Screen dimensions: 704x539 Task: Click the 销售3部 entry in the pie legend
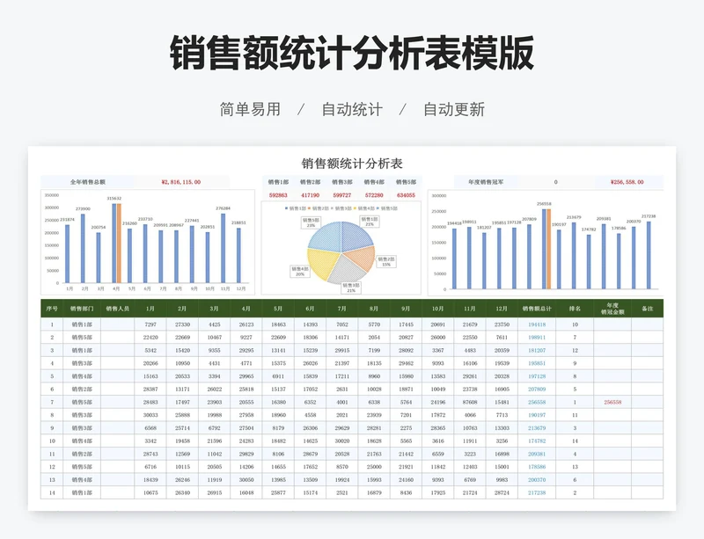(342, 208)
